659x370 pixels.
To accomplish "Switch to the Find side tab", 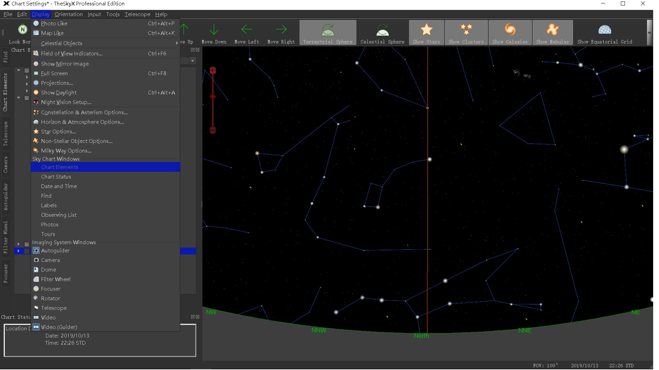I will point(5,57).
